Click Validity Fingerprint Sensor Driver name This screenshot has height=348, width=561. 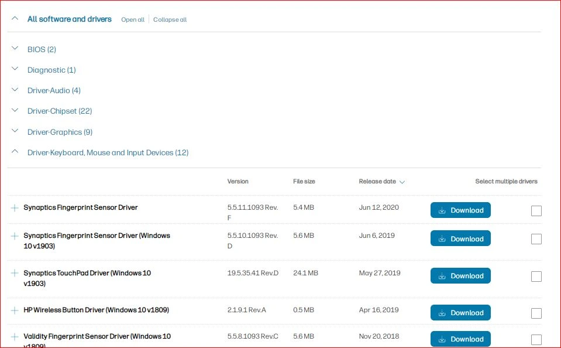pos(97,340)
